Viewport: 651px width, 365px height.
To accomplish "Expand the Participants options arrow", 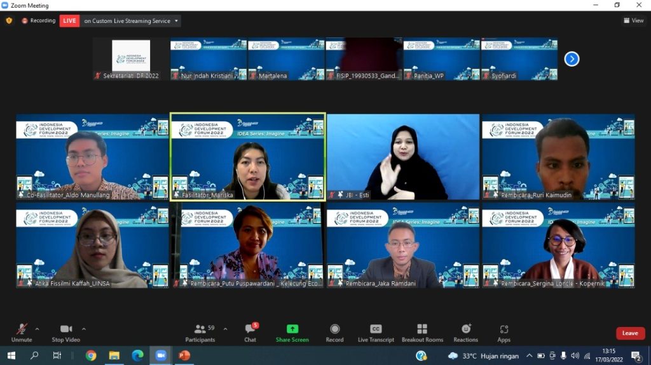I will [x=225, y=329].
